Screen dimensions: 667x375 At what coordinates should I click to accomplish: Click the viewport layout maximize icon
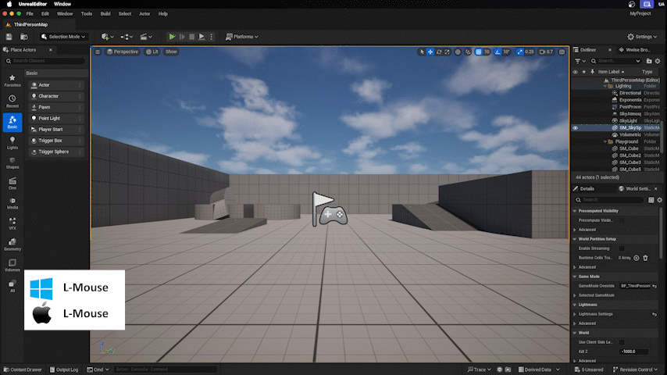coord(562,52)
